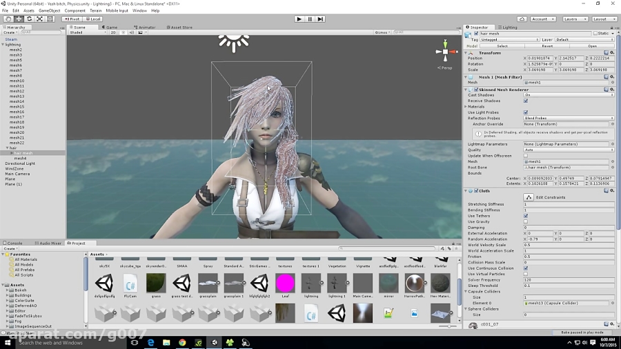The image size is (621, 349).
Task: Click the Edit Constraints icon button
Action: pos(529,197)
